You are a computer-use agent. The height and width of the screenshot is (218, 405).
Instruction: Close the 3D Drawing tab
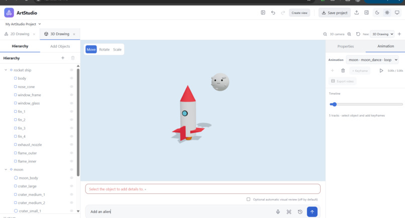pos(74,34)
